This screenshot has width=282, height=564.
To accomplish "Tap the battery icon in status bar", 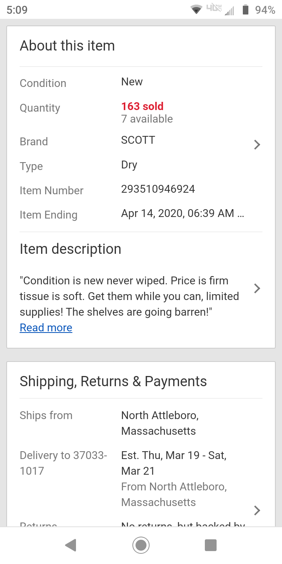I will tap(246, 10).
